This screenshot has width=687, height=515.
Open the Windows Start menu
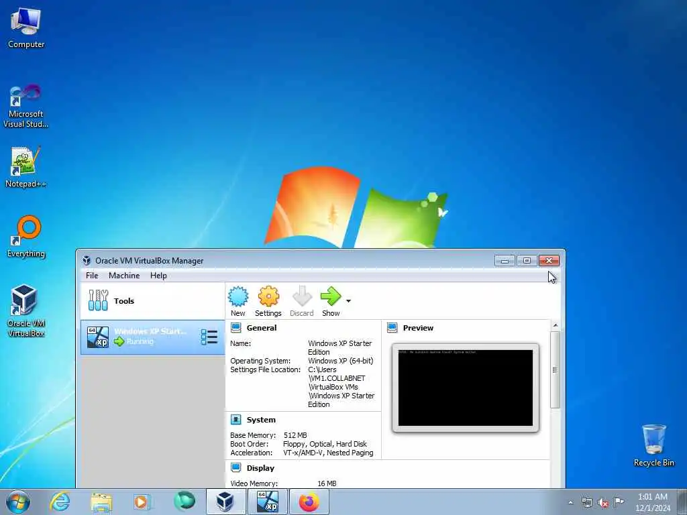(x=18, y=502)
